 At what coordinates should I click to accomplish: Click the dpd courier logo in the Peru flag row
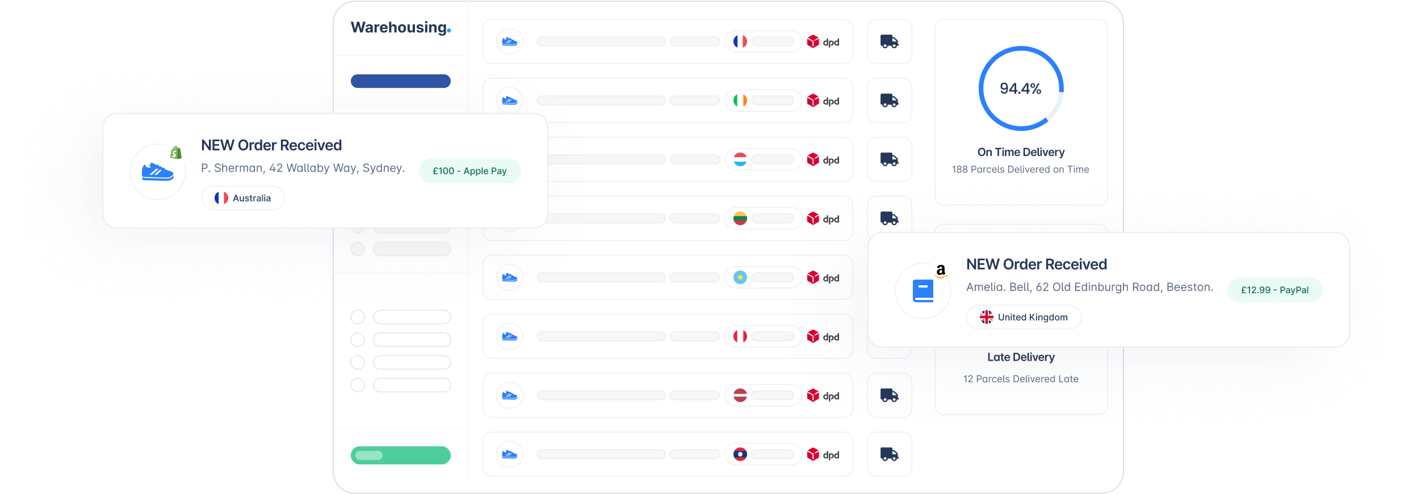[x=823, y=337]
